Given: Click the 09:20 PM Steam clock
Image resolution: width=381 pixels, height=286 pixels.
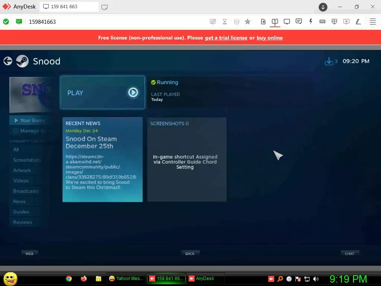Looking at the screenshot, I should pyautogui.click(x=356, y=61).
